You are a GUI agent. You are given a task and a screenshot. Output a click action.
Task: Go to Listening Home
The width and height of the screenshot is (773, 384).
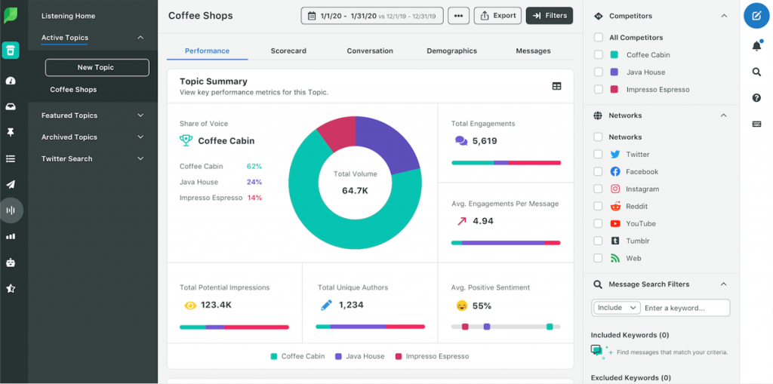[68, 16]
